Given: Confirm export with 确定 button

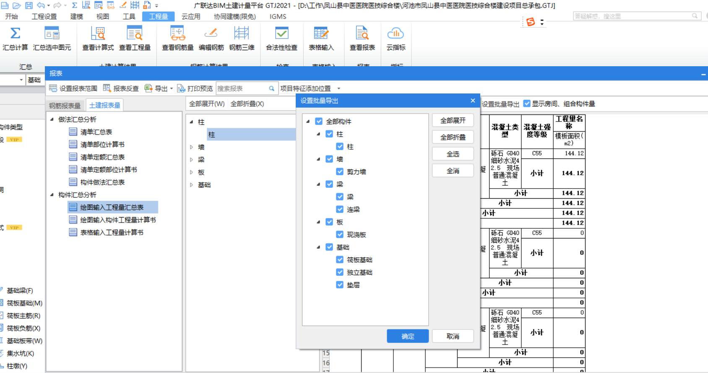Looking at the screenshot, I should (408, 336).
